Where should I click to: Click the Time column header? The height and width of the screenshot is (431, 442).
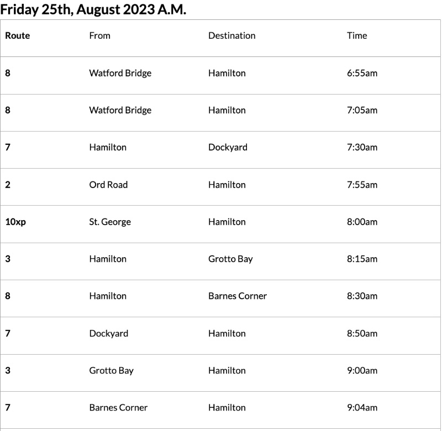pos(357,35)
